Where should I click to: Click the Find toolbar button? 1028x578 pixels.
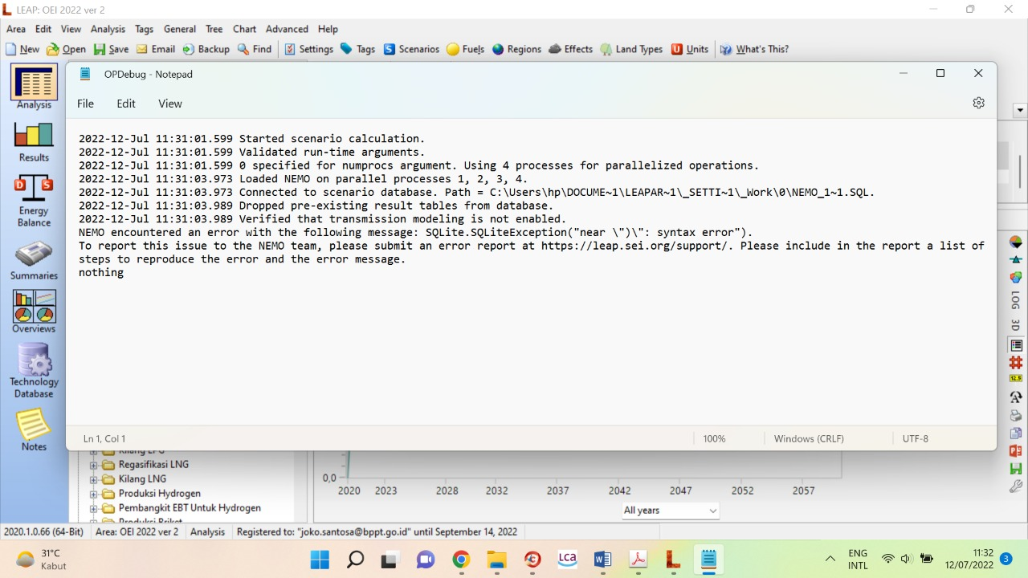pyautogui.click(x=255, y=49)
